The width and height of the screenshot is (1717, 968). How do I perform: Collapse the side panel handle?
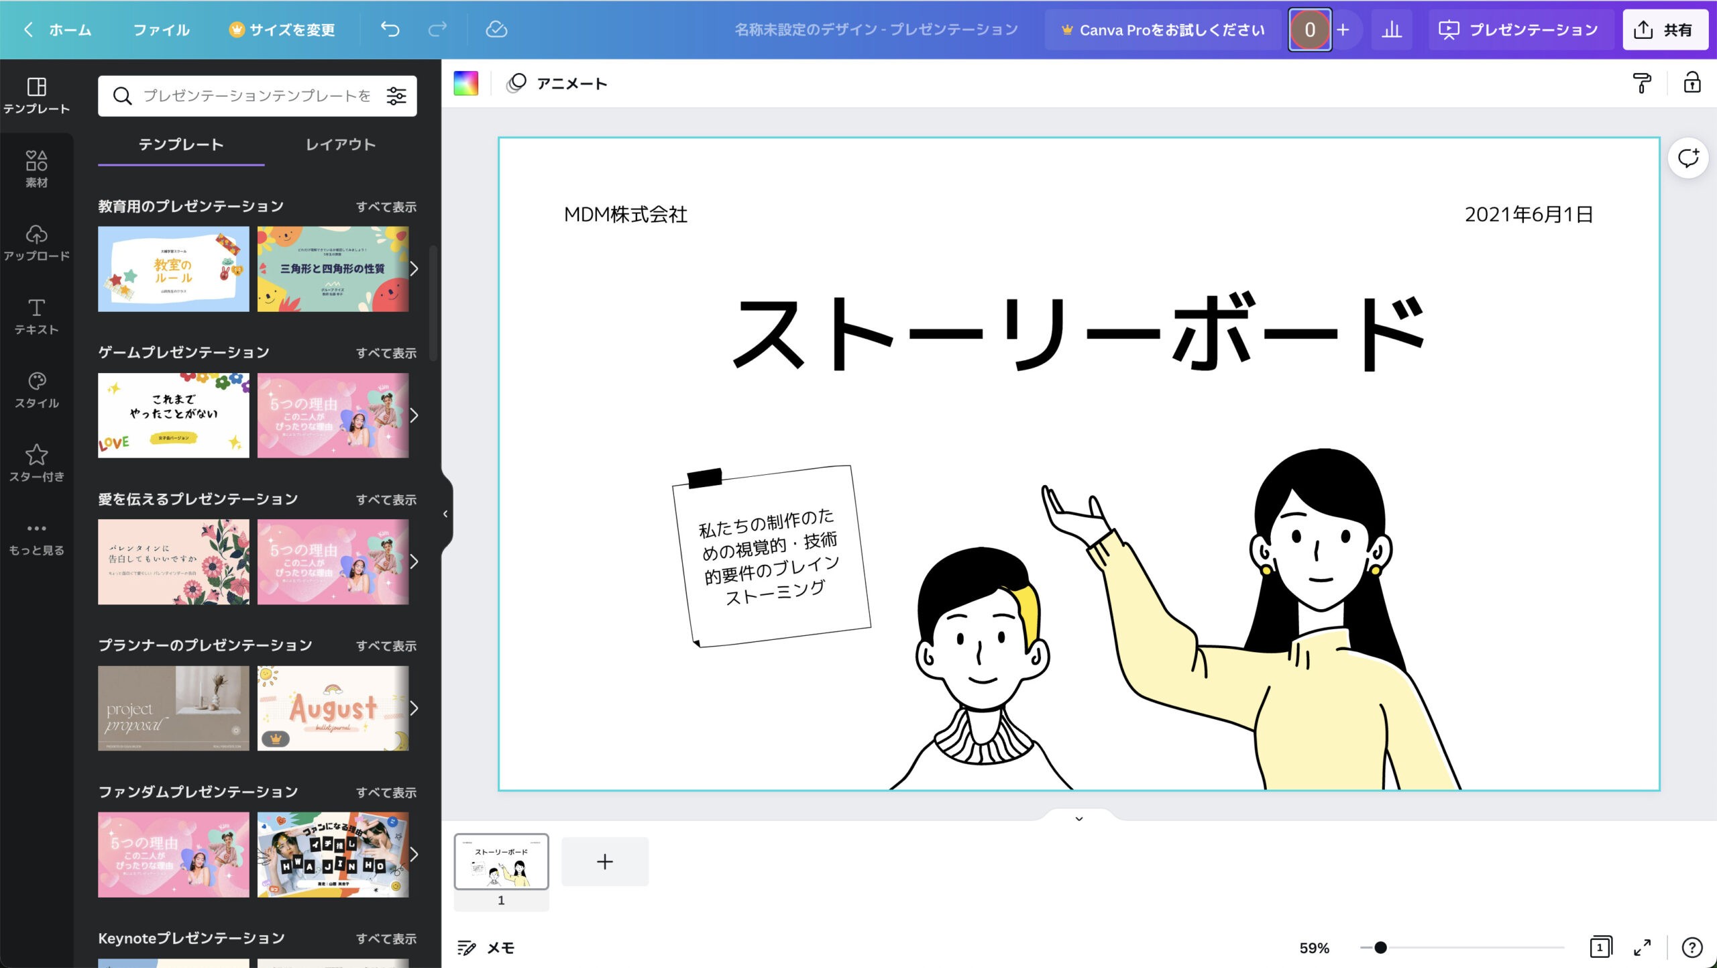pyautogui.click(x=446, y=514)
